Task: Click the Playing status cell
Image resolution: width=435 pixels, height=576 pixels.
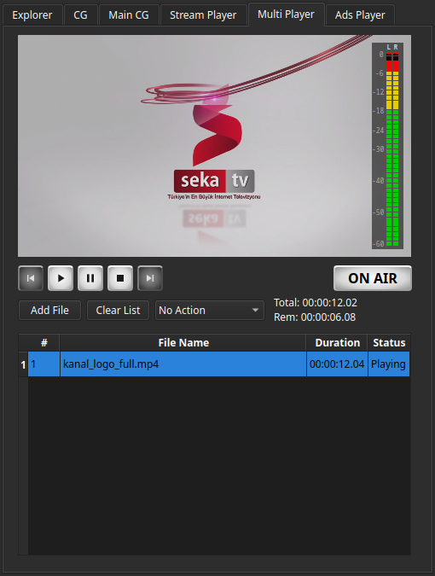Action: (x=389, y=364)
